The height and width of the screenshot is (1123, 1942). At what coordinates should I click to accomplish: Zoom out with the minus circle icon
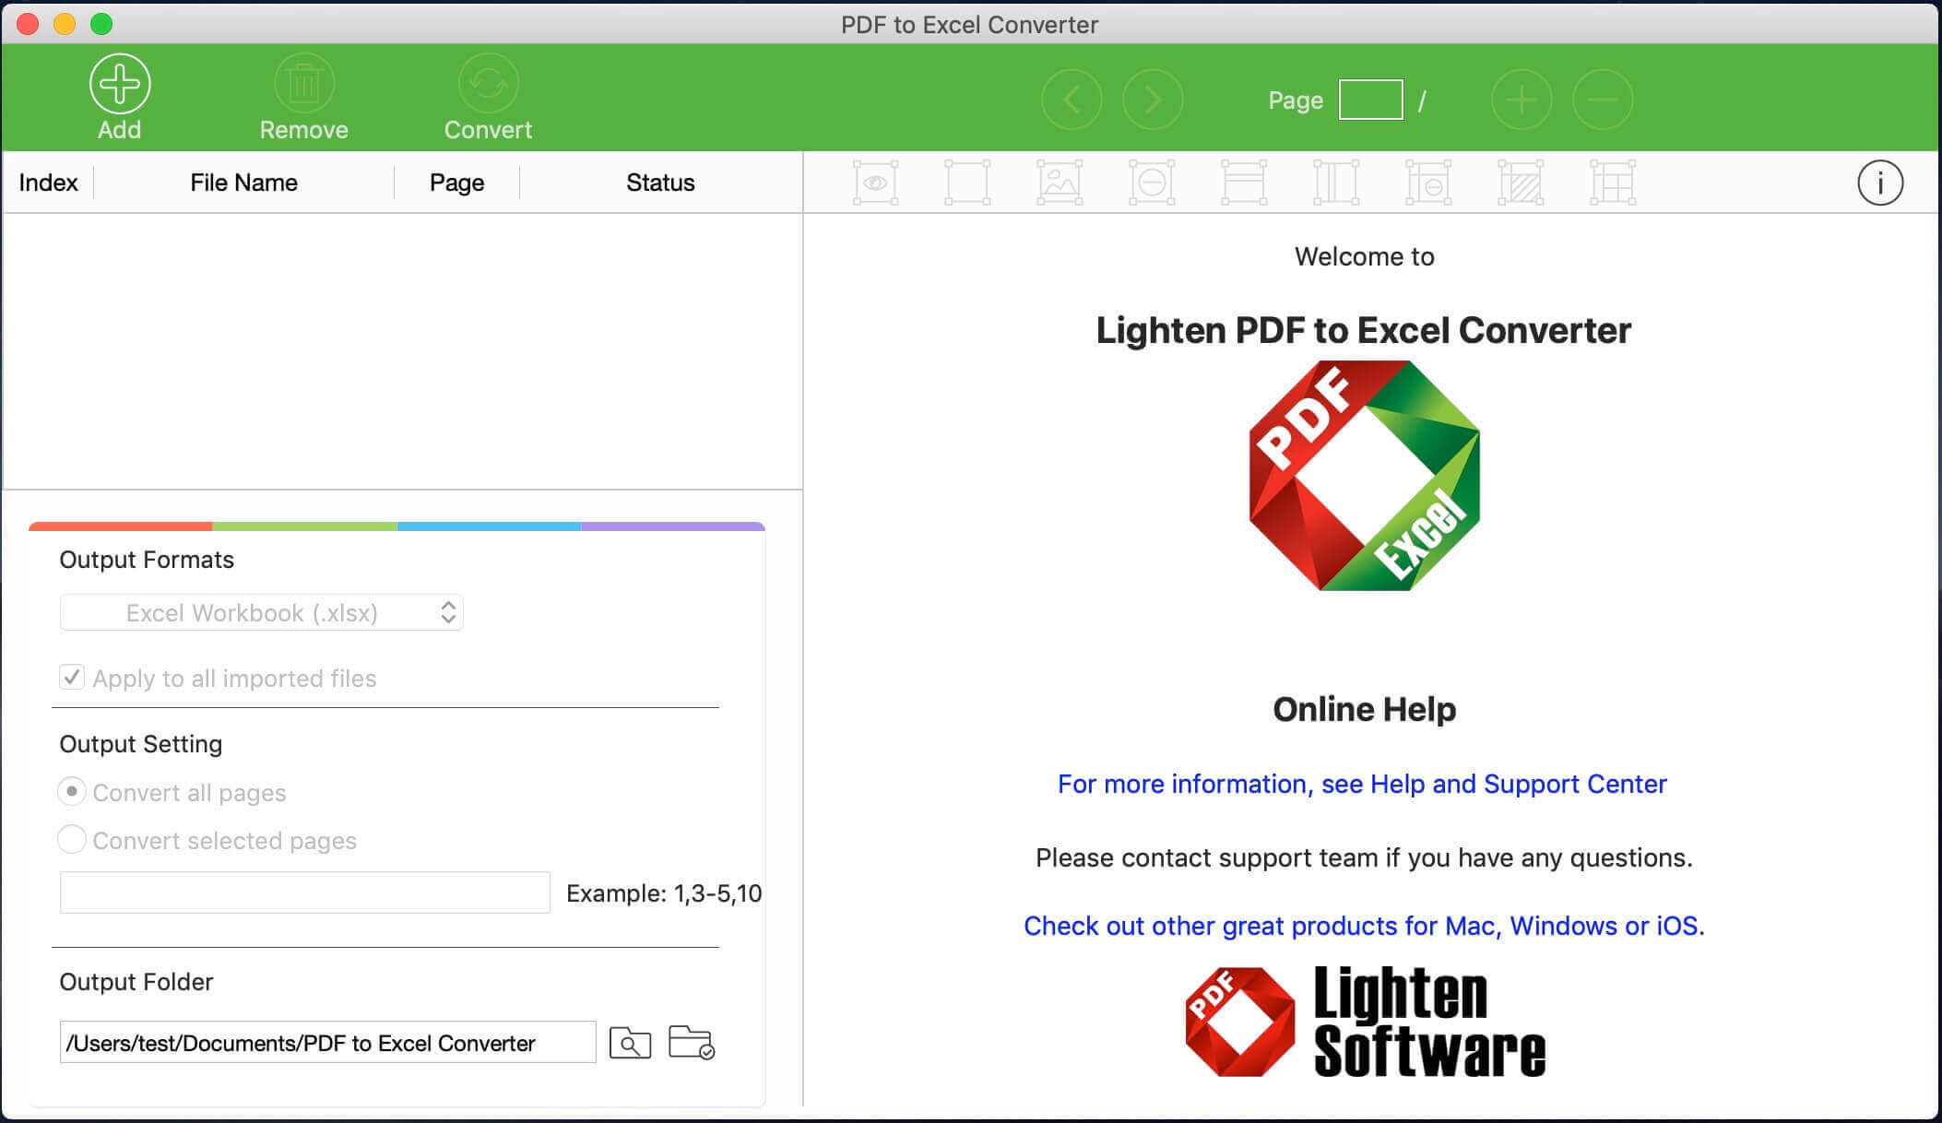[x=1603, y=100]
